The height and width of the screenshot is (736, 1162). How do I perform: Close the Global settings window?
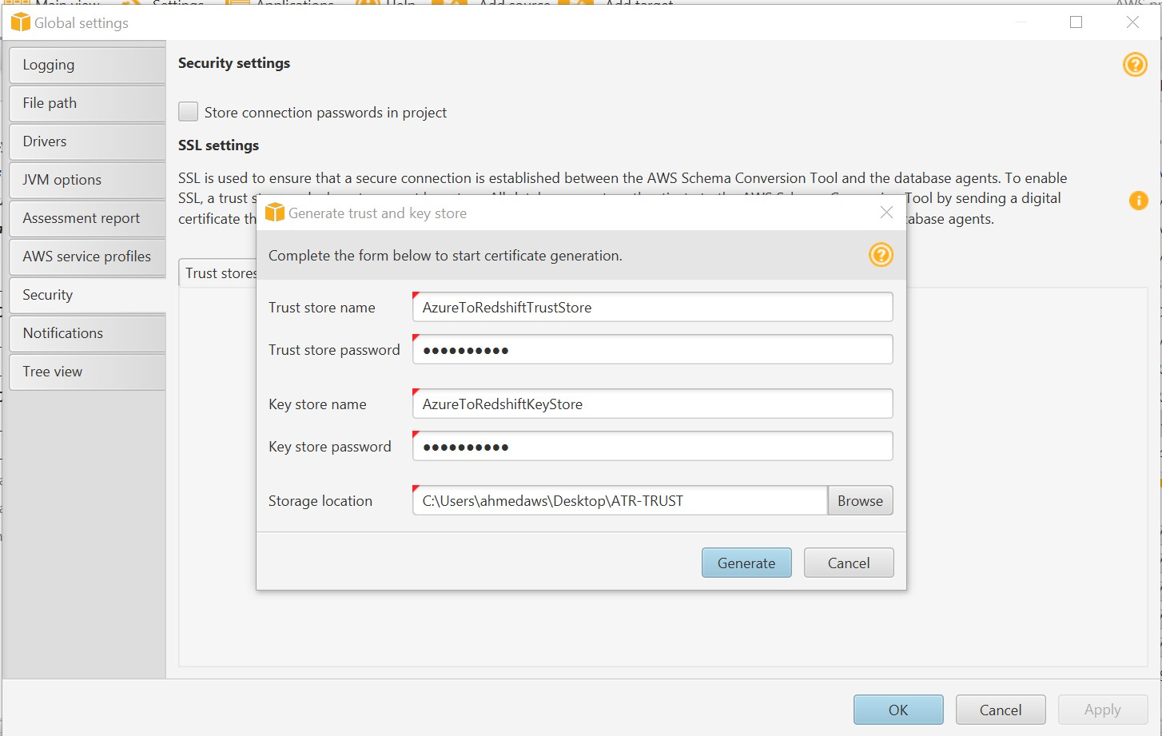1132,22
